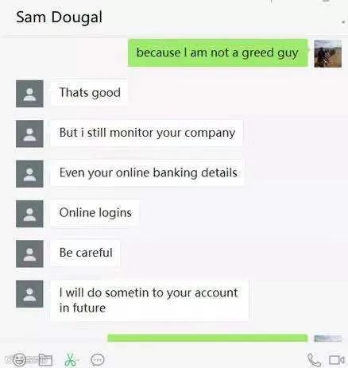
Task: Open chat history speech bubble icon
Action: click(x=98, y=359)
